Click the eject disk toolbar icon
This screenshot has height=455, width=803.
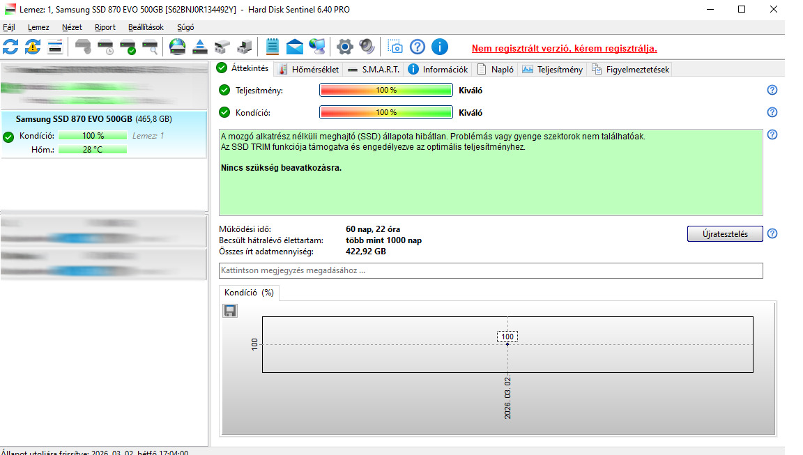pos(200,47)
